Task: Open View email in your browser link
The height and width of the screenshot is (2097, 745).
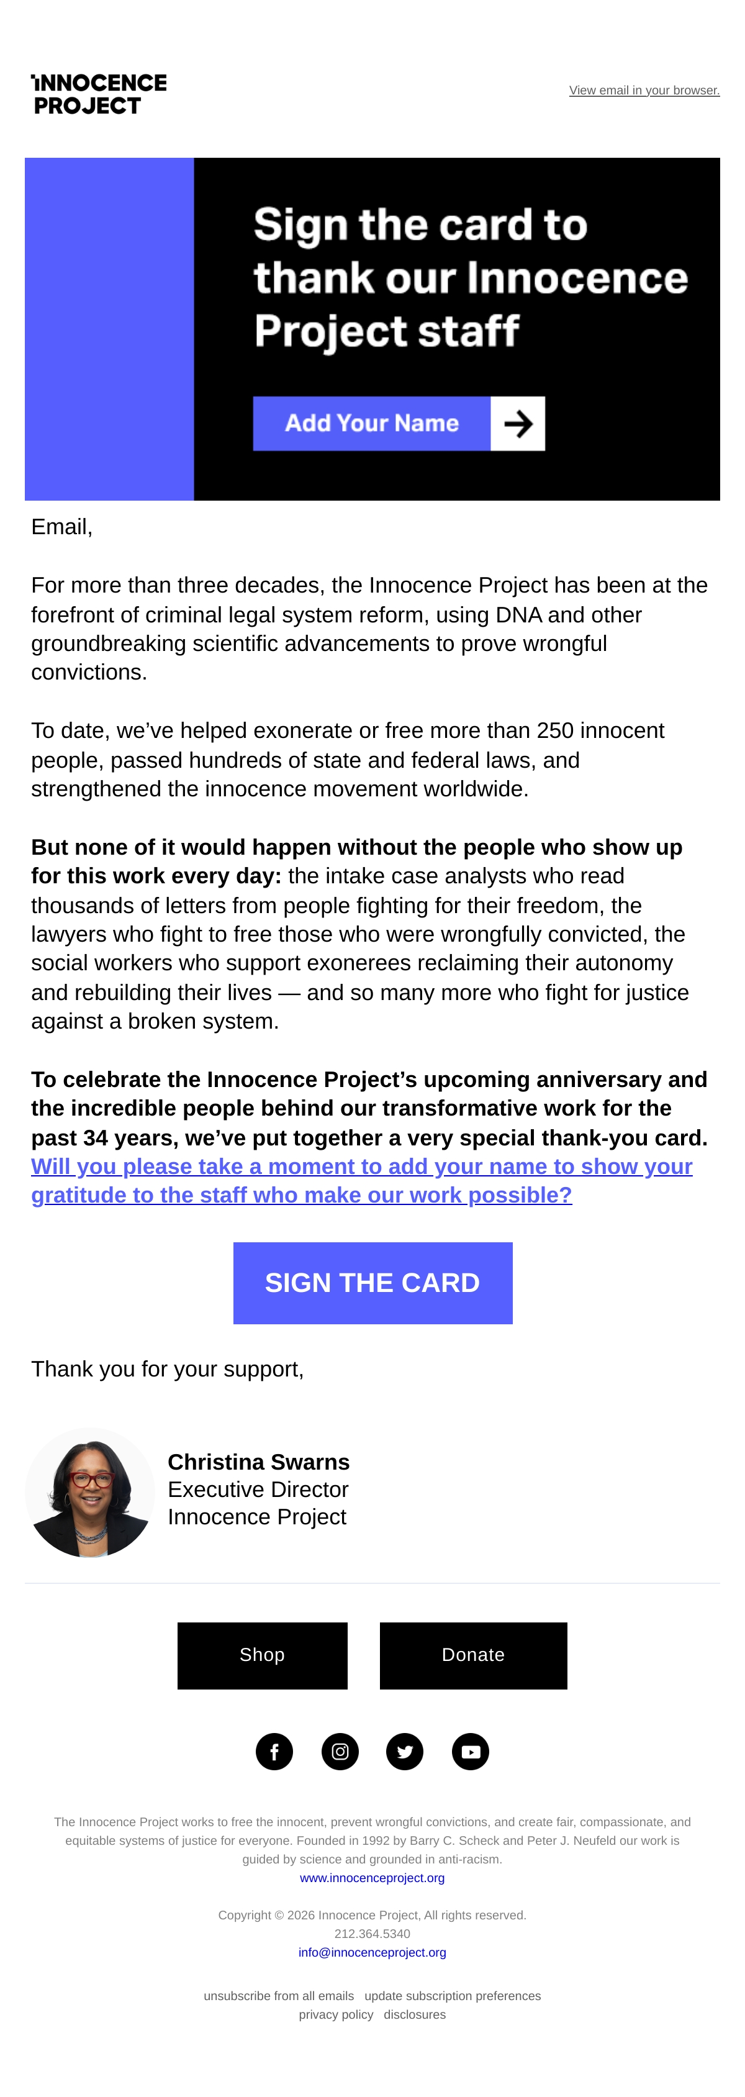Action: (x=644, y=90)
